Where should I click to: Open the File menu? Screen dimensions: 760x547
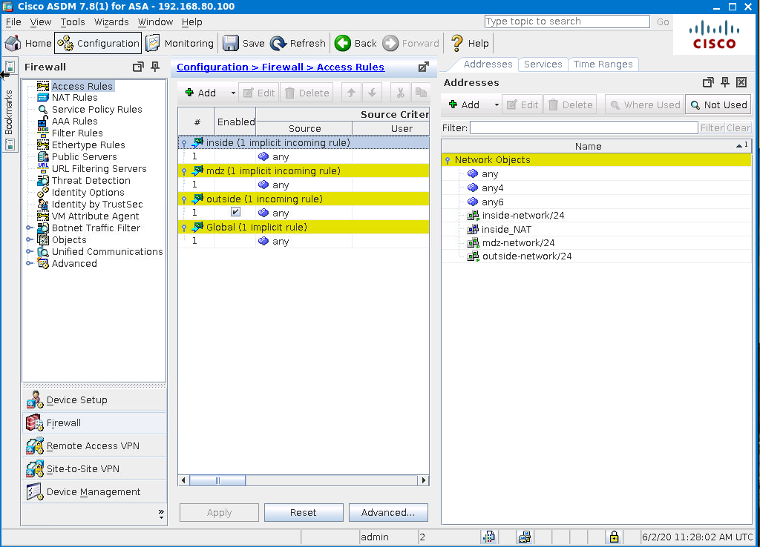click(x=13, y=21)
